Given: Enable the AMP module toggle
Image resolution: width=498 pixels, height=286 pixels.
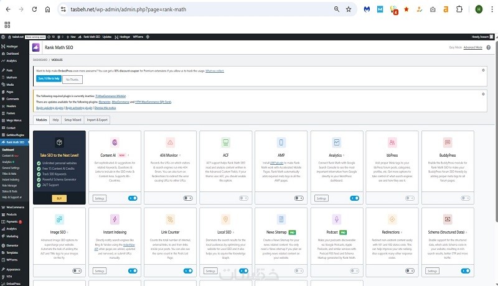Looking at the screenshot, I should (299, 198).
